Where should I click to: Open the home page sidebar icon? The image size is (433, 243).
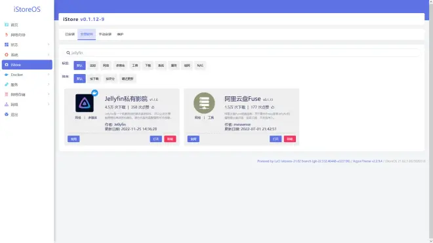7,25
